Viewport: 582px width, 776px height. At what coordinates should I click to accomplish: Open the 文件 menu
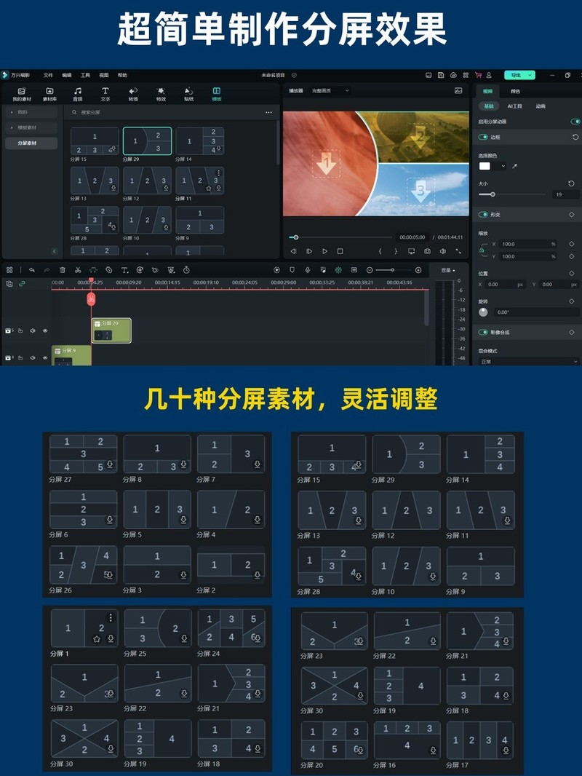(48, 75)
